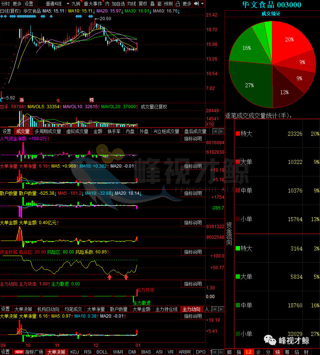Image resolution: width=320 pixels, height=355 pixels.
Task: Open 指标说明 for 大单决策 panel
Action: point(193,316)
